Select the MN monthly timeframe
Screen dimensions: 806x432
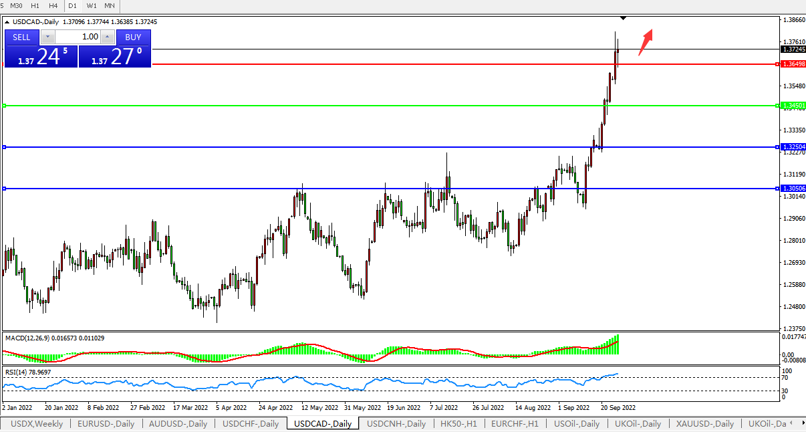[x=109, y=5]
